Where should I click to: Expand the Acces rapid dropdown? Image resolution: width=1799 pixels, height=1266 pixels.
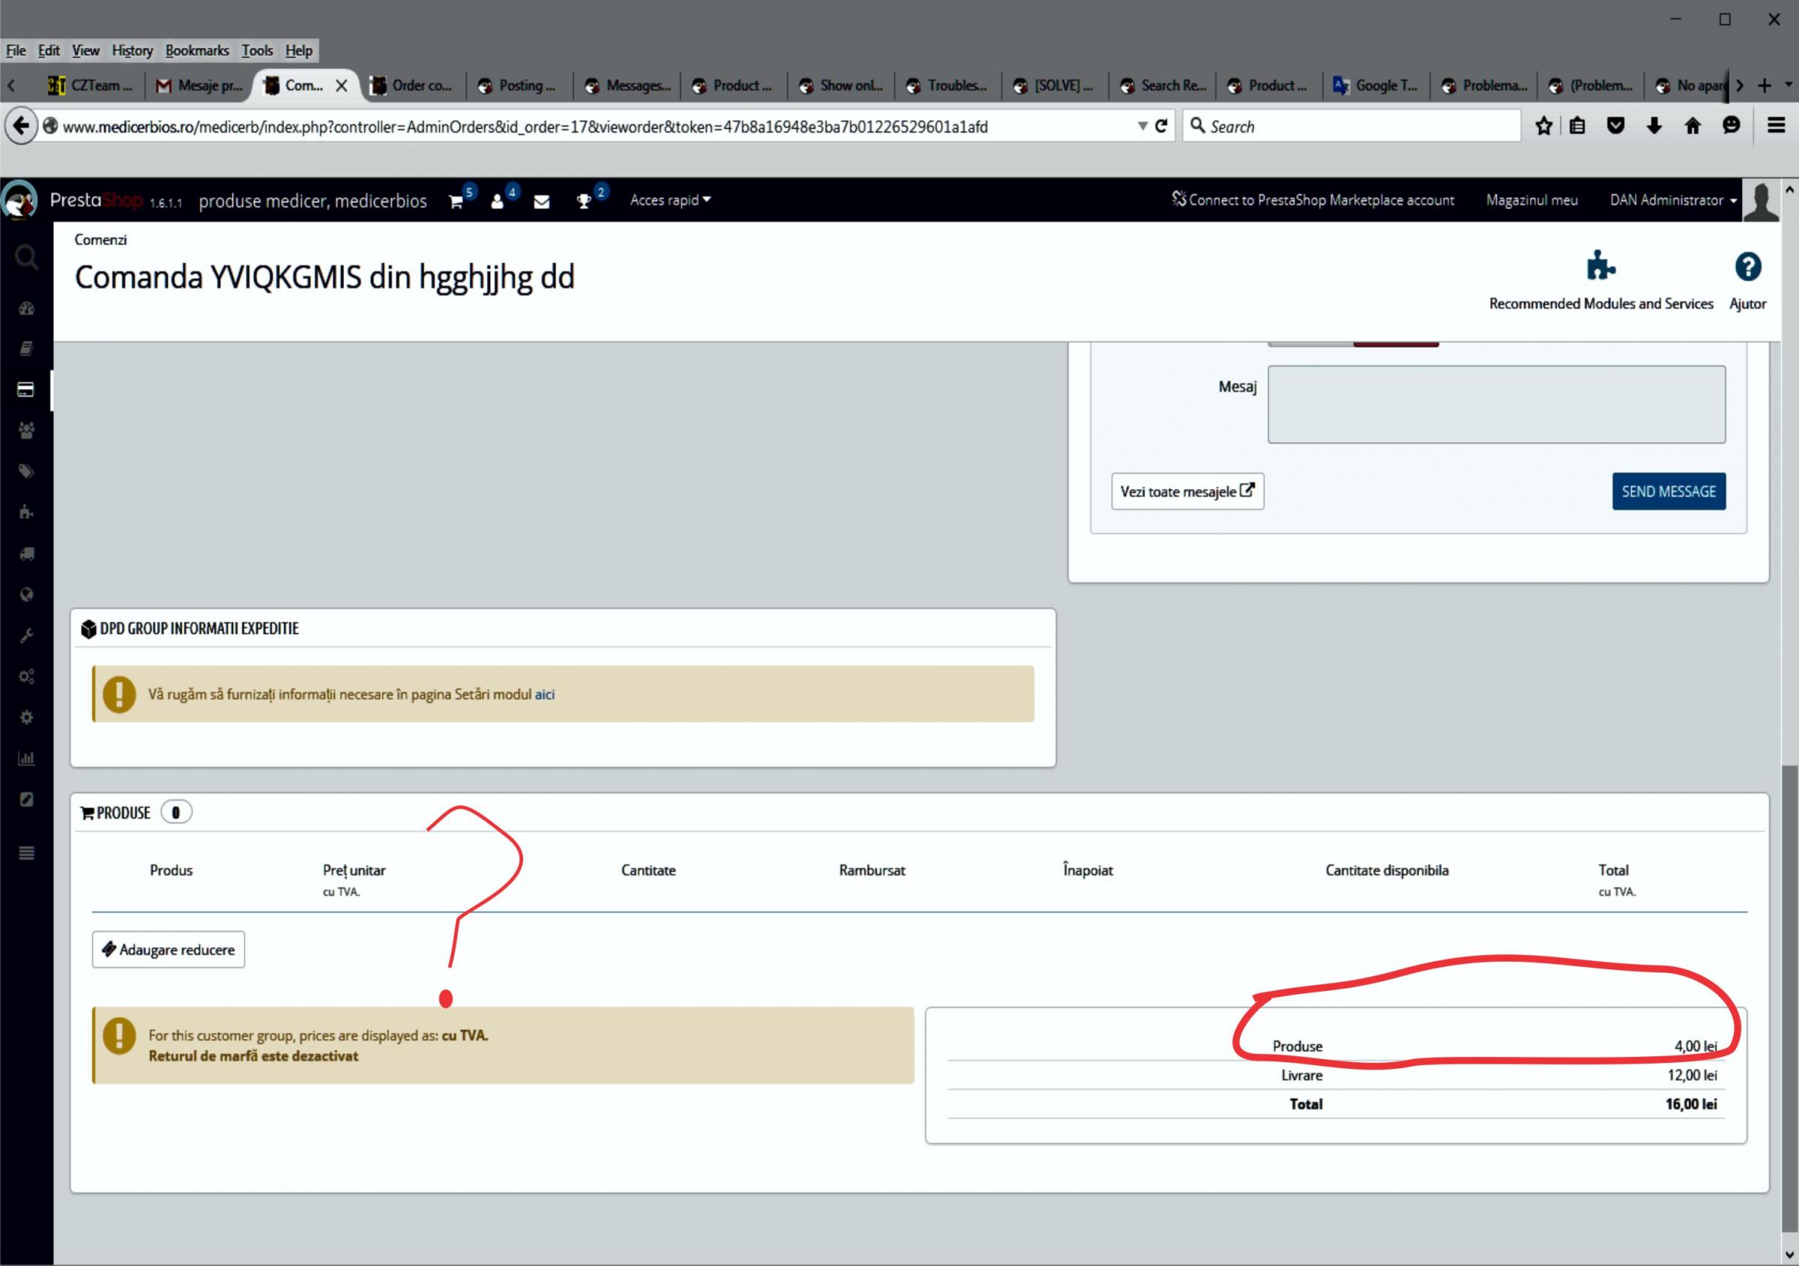(x=670, y=201)
